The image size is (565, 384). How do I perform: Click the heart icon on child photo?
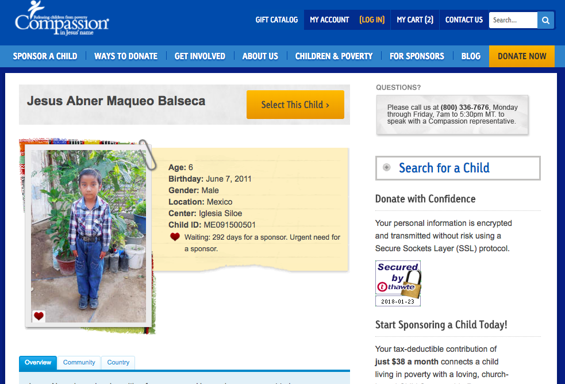(39, 316)
